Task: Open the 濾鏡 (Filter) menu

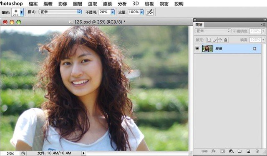Action: point(107,4)
